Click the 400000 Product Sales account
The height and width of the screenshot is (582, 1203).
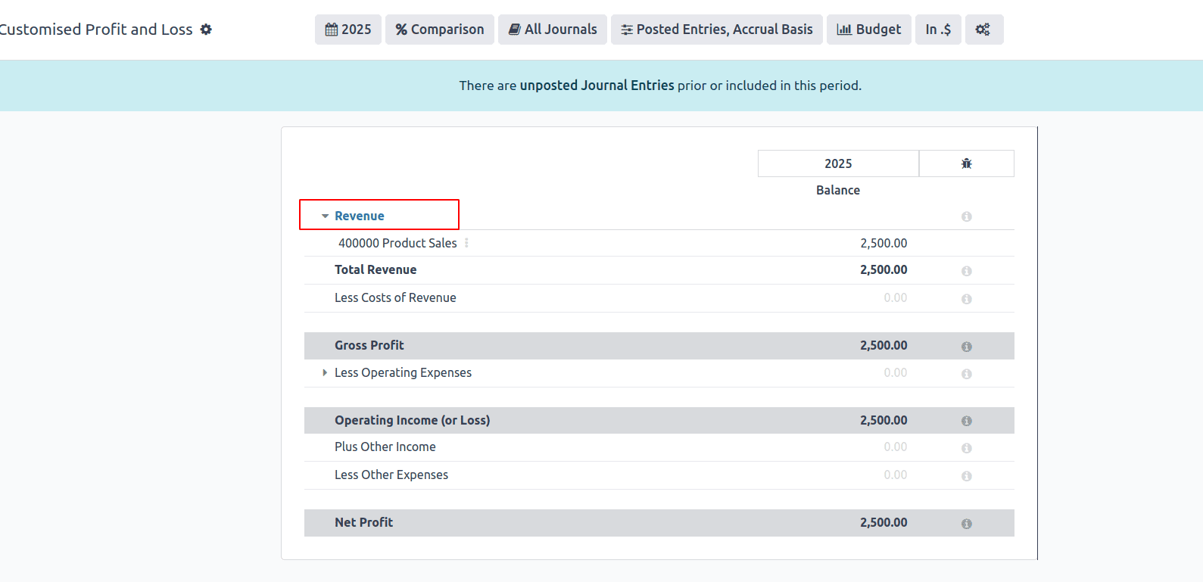tap(397, 243)
